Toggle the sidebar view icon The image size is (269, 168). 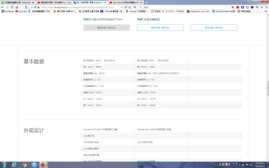247,7
